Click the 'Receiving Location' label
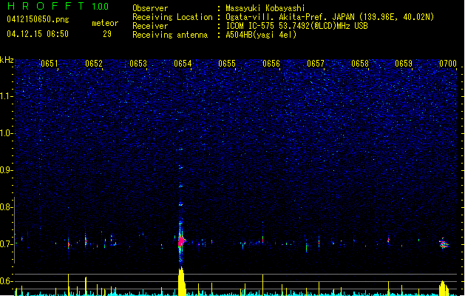The width and height of the screenshot is (465, 296). pos(172,17)
